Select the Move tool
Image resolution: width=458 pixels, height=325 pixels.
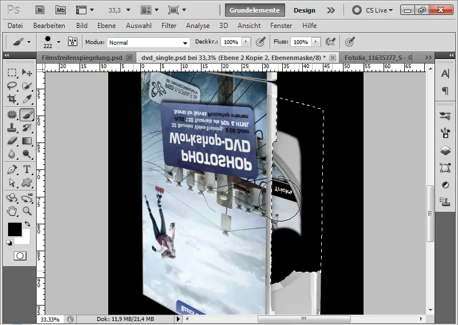pos(27,73)
